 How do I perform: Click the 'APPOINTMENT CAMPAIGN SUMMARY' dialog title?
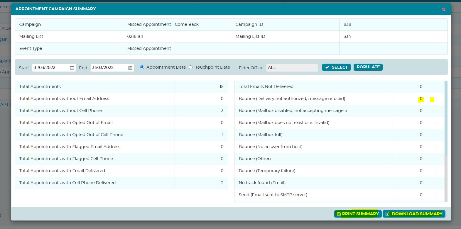[55, 9]
